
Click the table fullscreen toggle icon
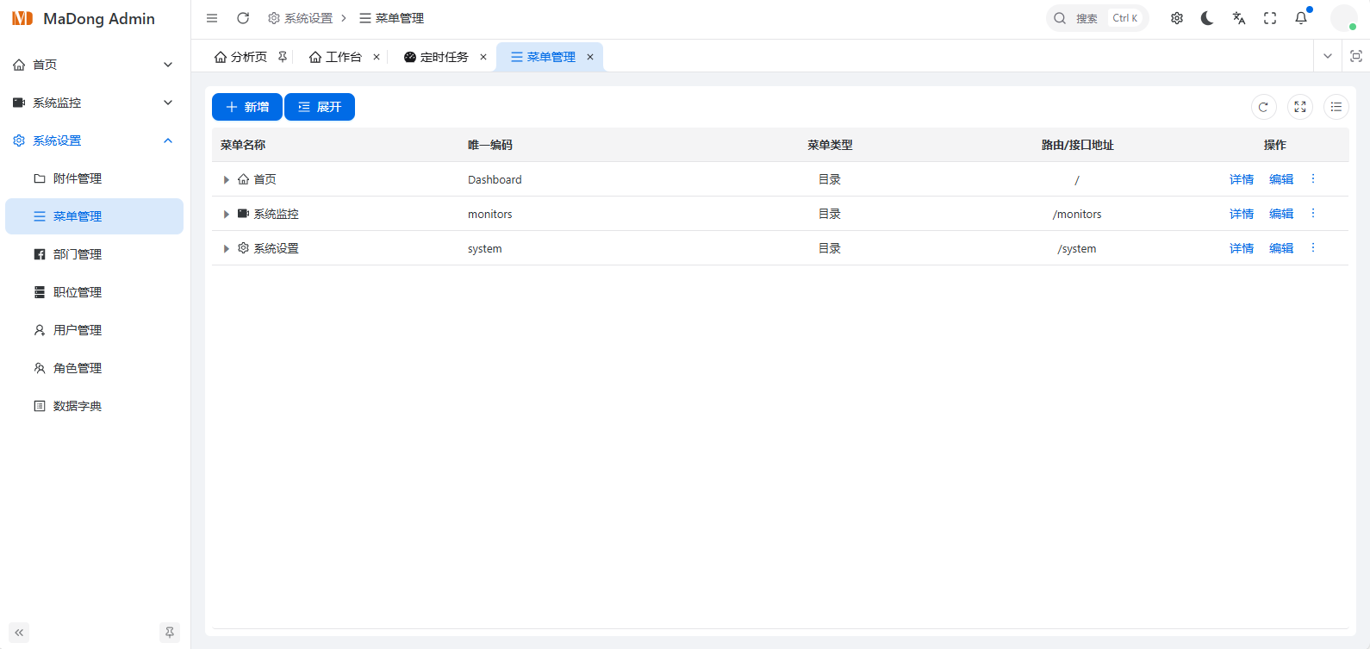[x=1300, y=107]
